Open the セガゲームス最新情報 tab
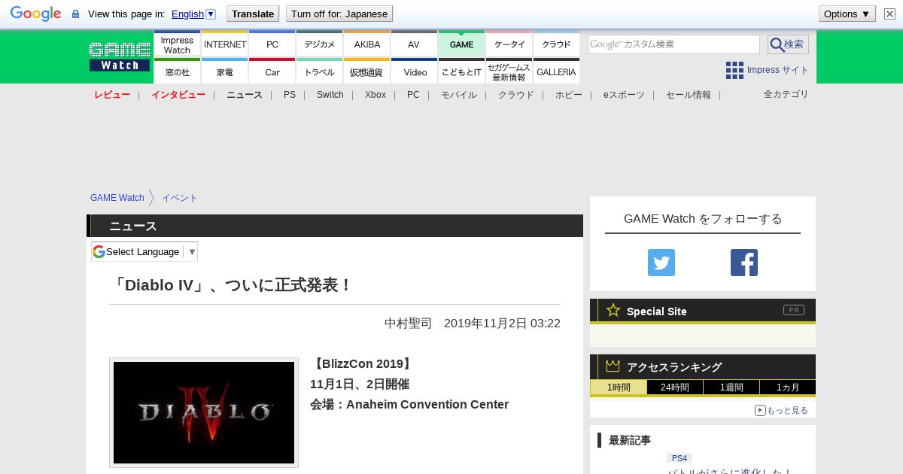This screenshot has height=474, width=903. pyautogui.click(x=509, y=71)
